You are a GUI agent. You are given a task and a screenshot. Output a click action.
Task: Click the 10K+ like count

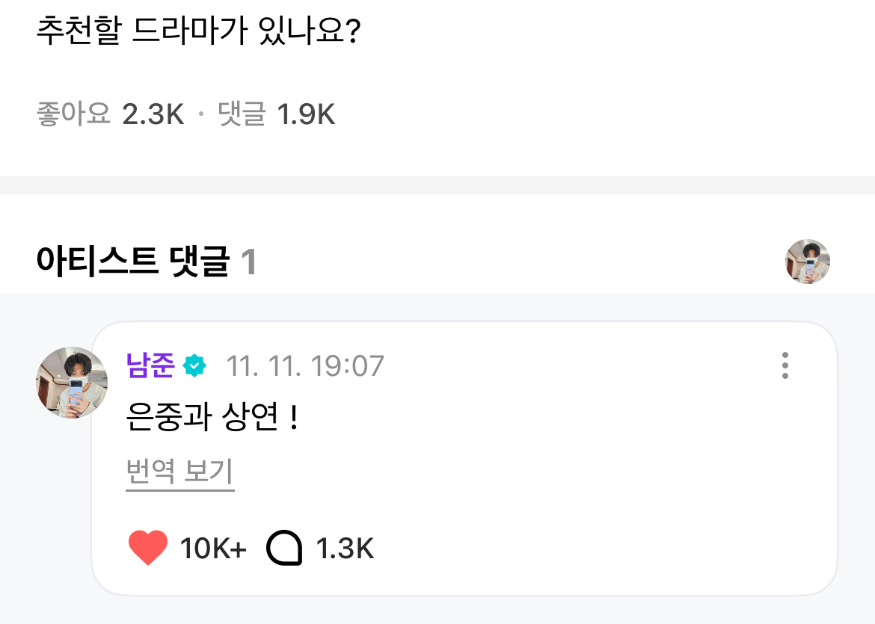[213, 549]
